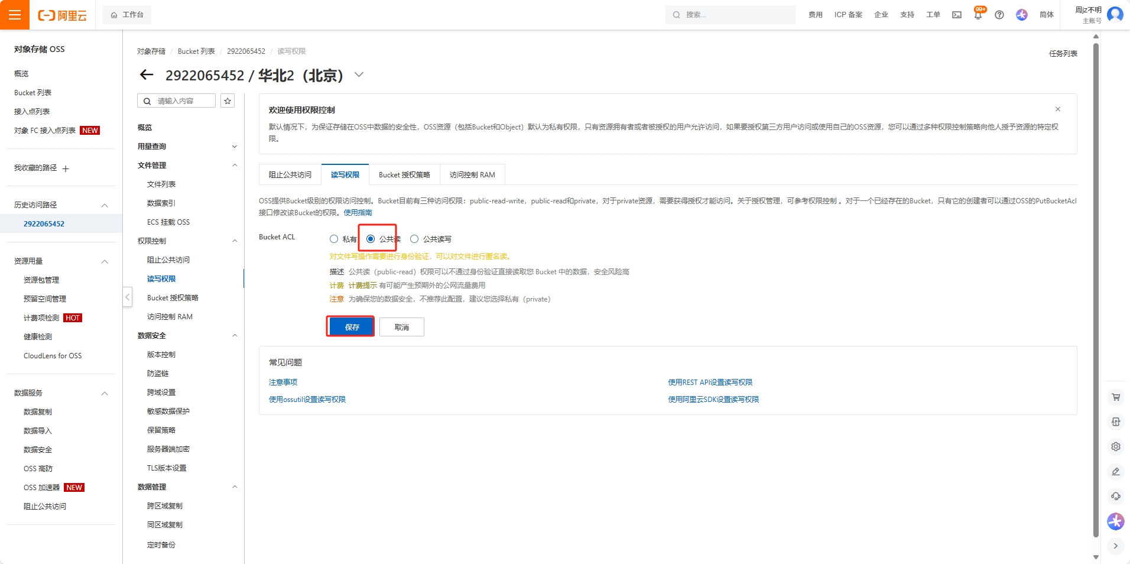
Task: Click the help question mark icon
Action: (999, 15)
